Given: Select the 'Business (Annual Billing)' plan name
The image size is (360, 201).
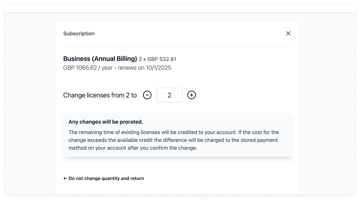Looking at the screenshot, I should click(100, 59).
